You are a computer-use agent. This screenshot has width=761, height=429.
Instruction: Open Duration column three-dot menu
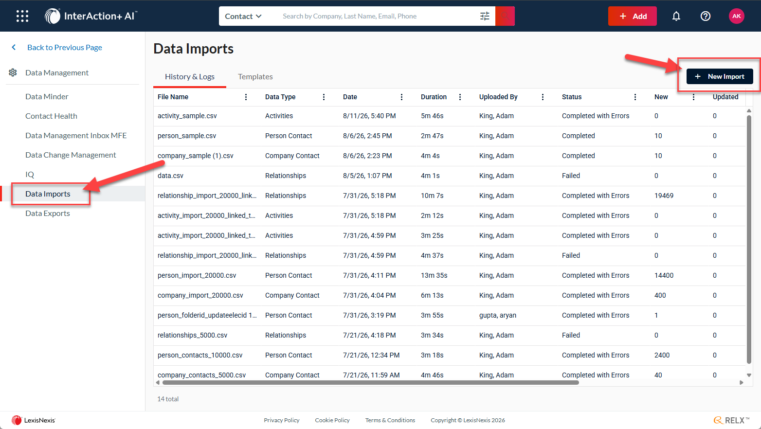click(460, 97)
